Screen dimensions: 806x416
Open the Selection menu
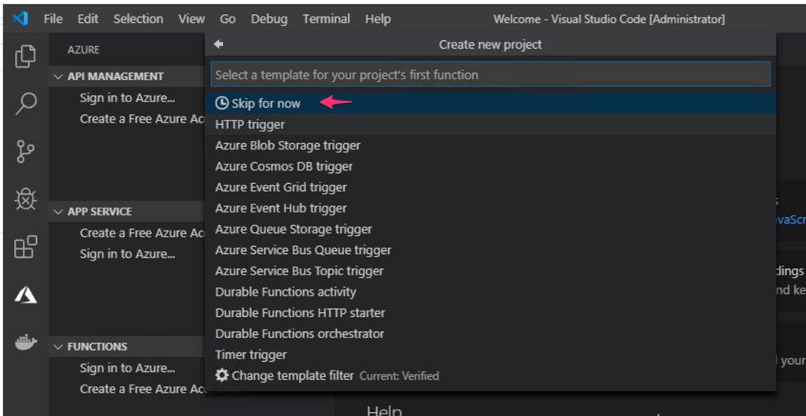click(x=138, y=19)
